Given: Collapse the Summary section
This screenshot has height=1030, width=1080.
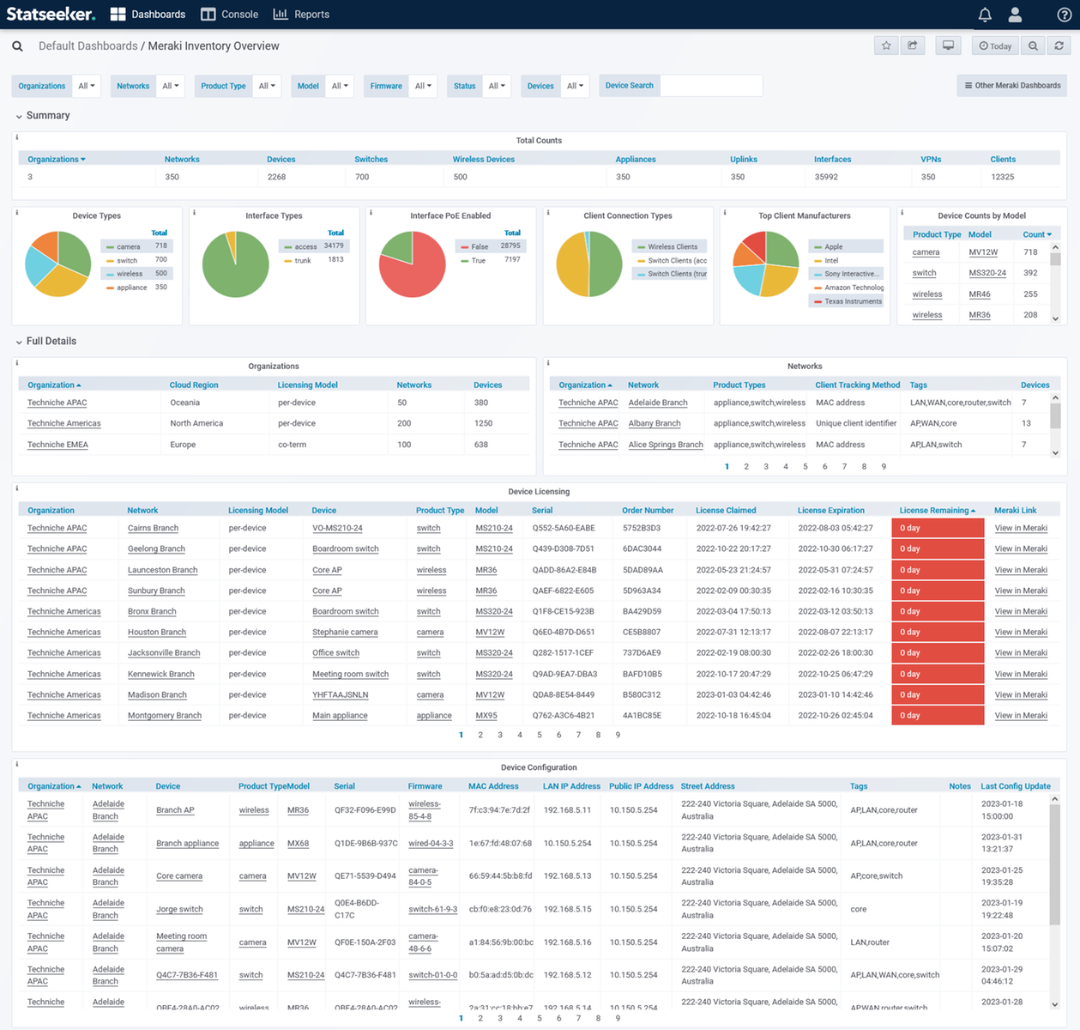Looking at the screenshot, I should click(x=19, y=115).
